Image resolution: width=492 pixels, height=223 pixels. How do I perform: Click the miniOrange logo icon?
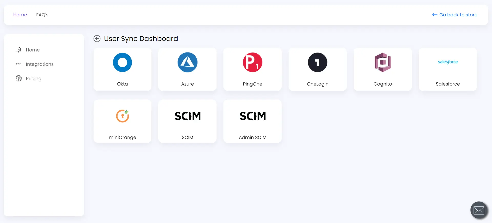122,116
